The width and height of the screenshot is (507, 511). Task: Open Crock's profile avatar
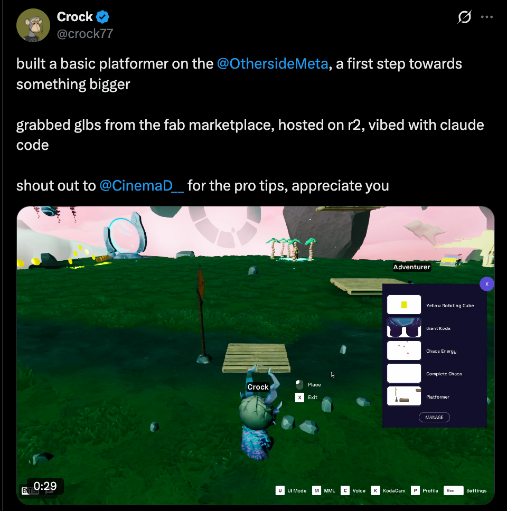pos(33,25)
